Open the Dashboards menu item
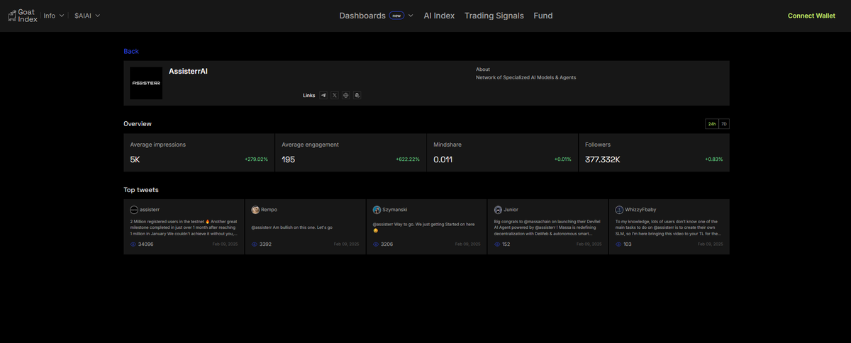Viewport: 851px width, 343px height. click(362, 16)
